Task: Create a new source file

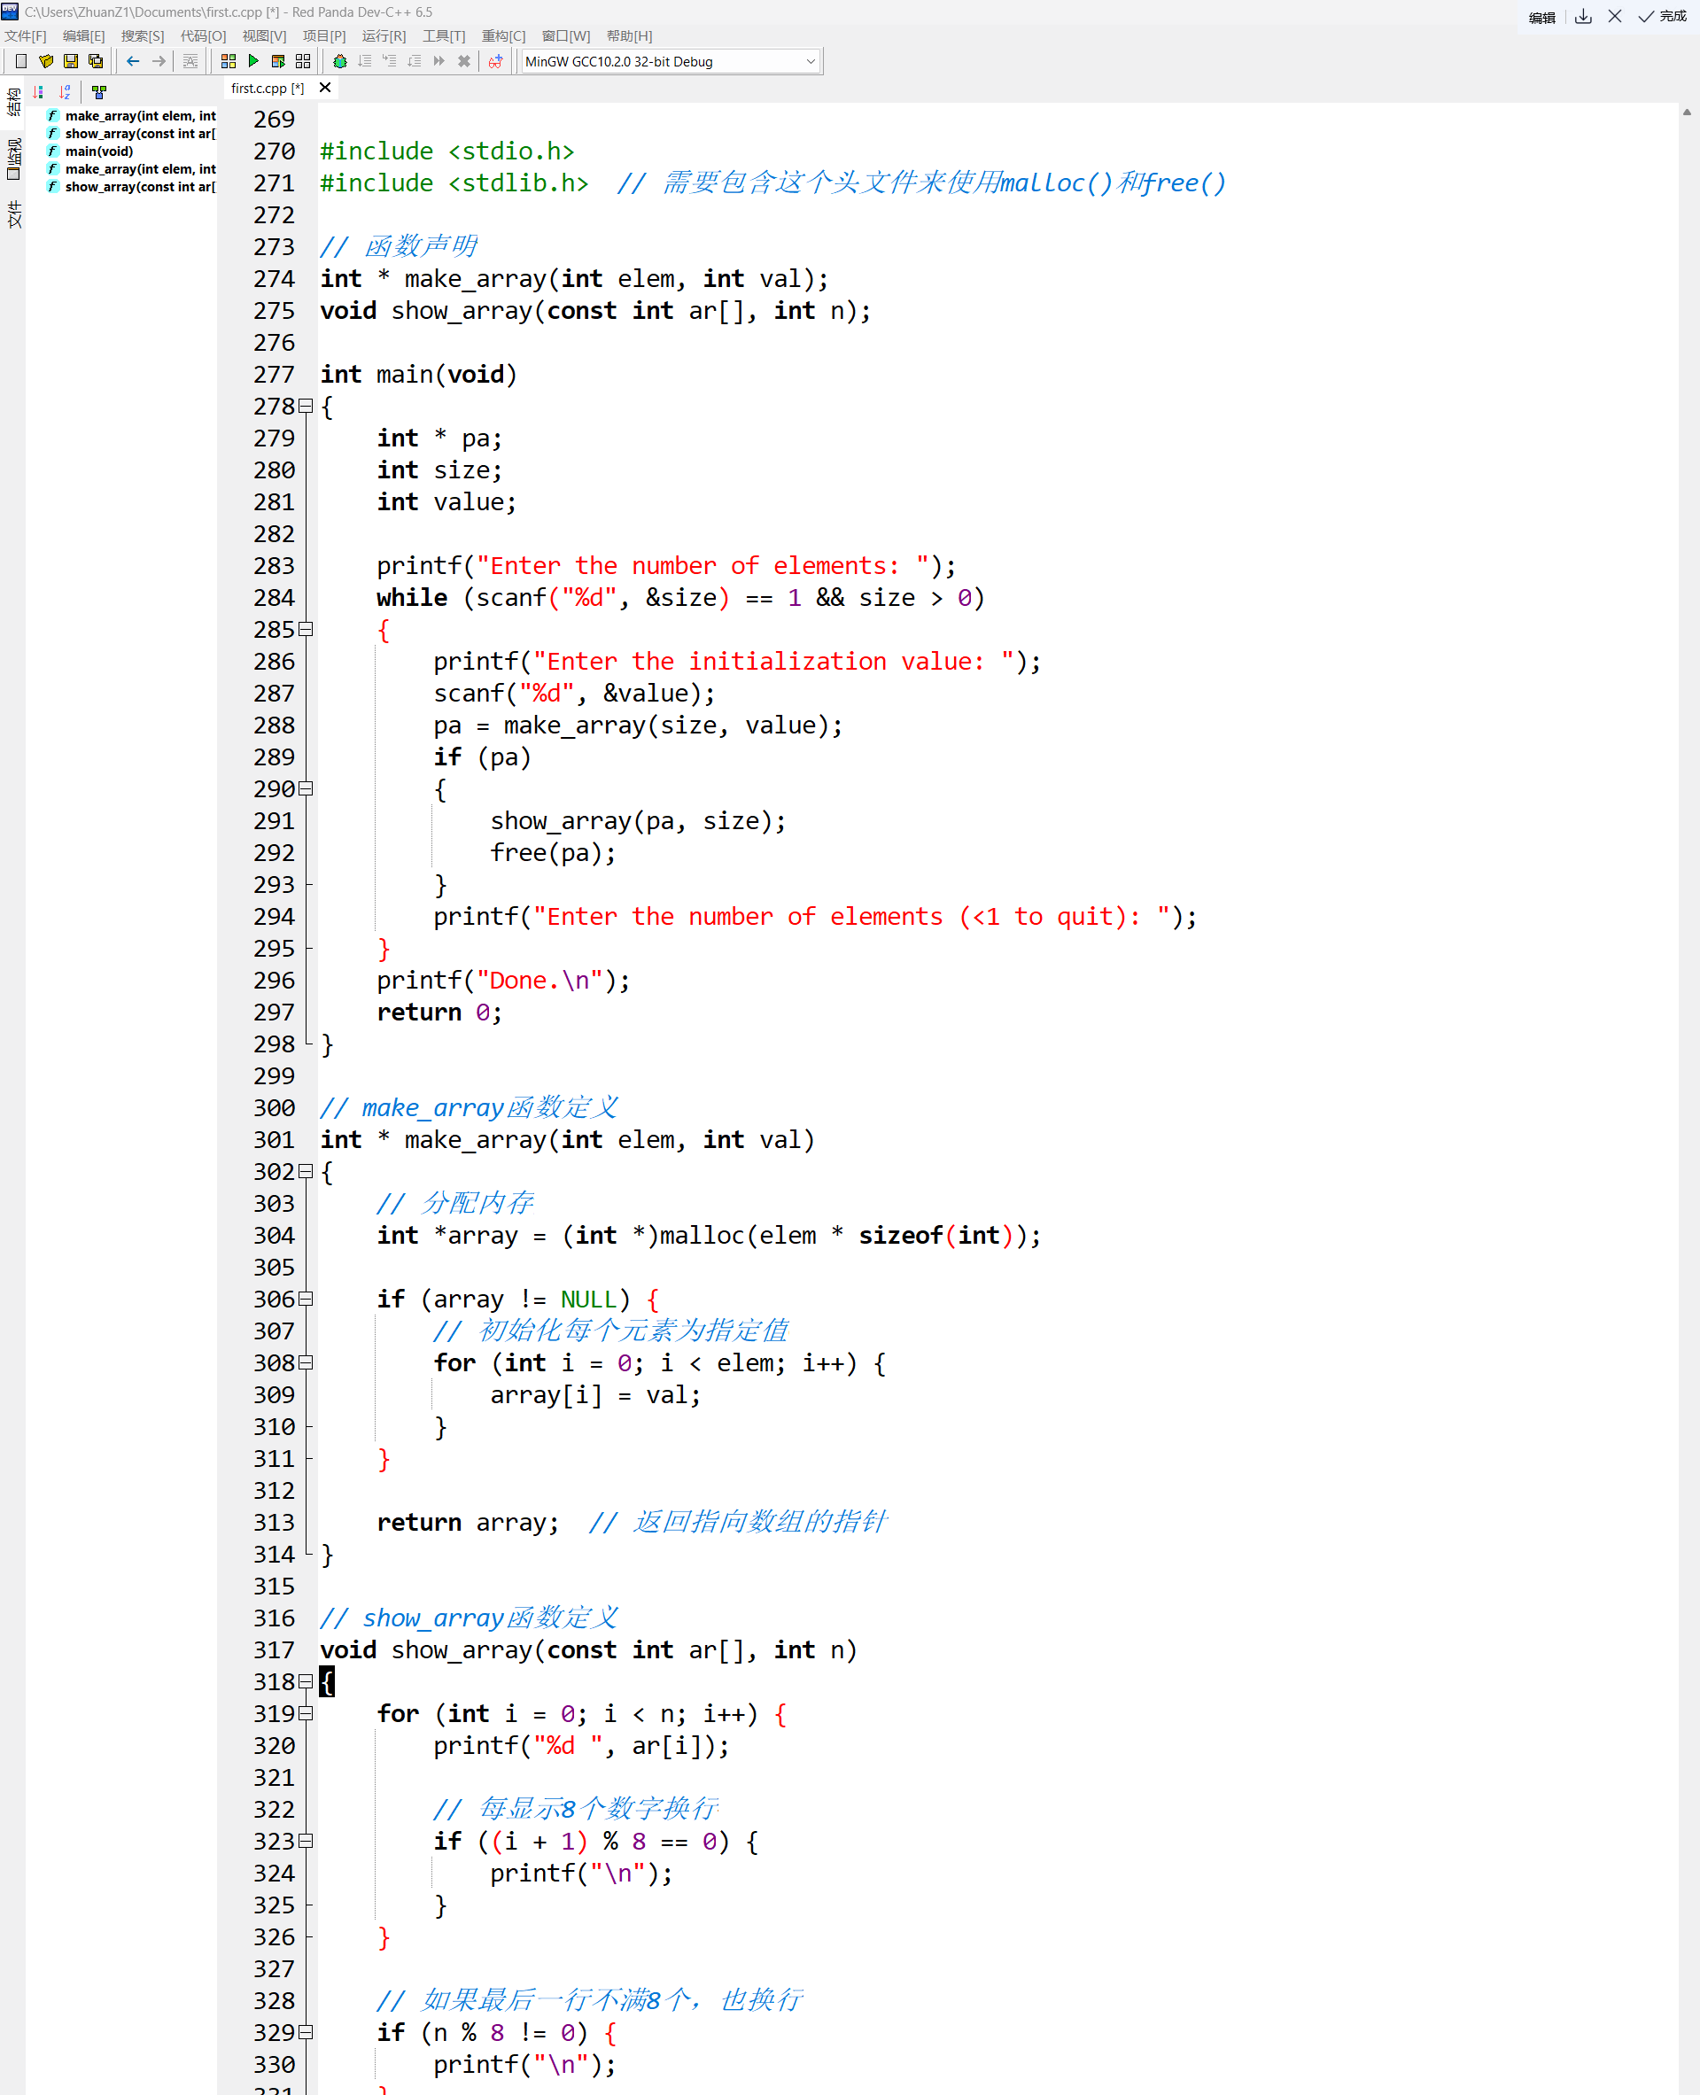Action: tap(20, 62)
